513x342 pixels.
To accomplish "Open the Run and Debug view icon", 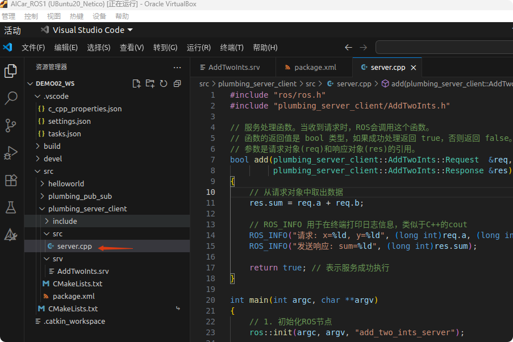I will [11, 153].
